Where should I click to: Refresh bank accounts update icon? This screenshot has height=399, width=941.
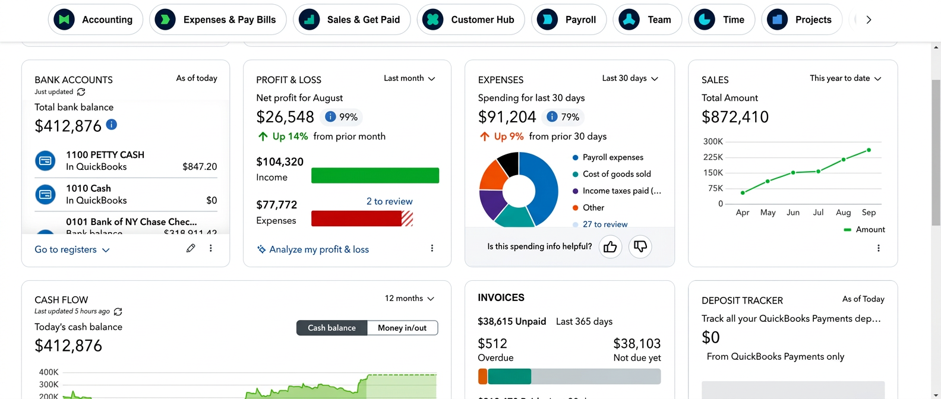tap(81, 92)
